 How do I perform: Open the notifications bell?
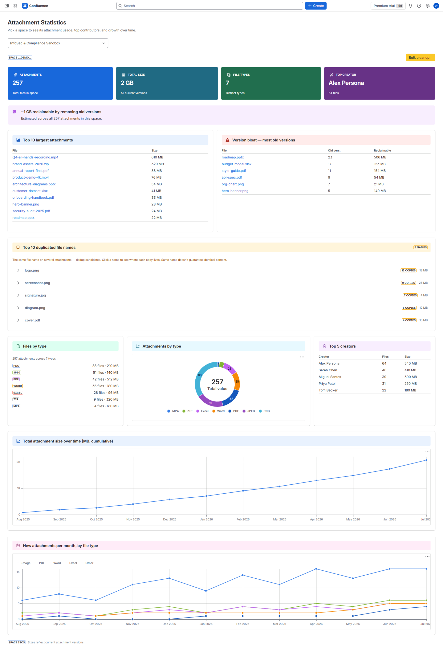[410, 6]
